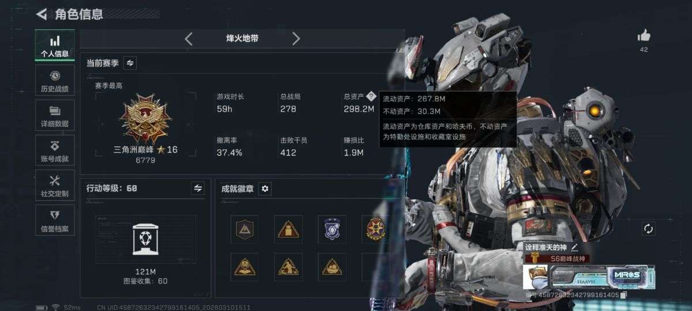Go back using the arrow beside 角色信息
Viewport: 692px width, 311px height.
click(42, 14)
